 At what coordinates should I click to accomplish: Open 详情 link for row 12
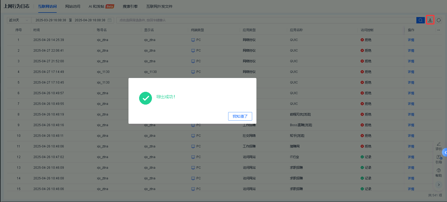(x=411, y=157)
